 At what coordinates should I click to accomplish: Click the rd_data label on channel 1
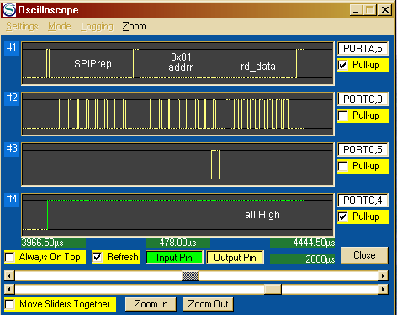(258, 67)
